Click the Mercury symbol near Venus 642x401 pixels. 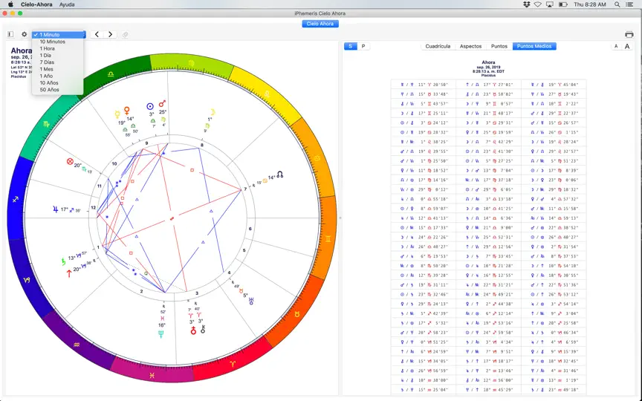[117, 114]
